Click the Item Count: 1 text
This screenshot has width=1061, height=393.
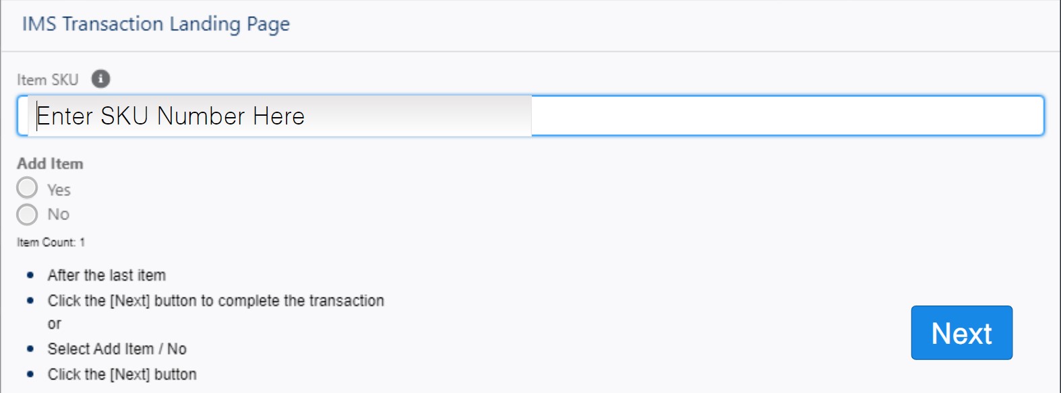[x=51, y=242]
